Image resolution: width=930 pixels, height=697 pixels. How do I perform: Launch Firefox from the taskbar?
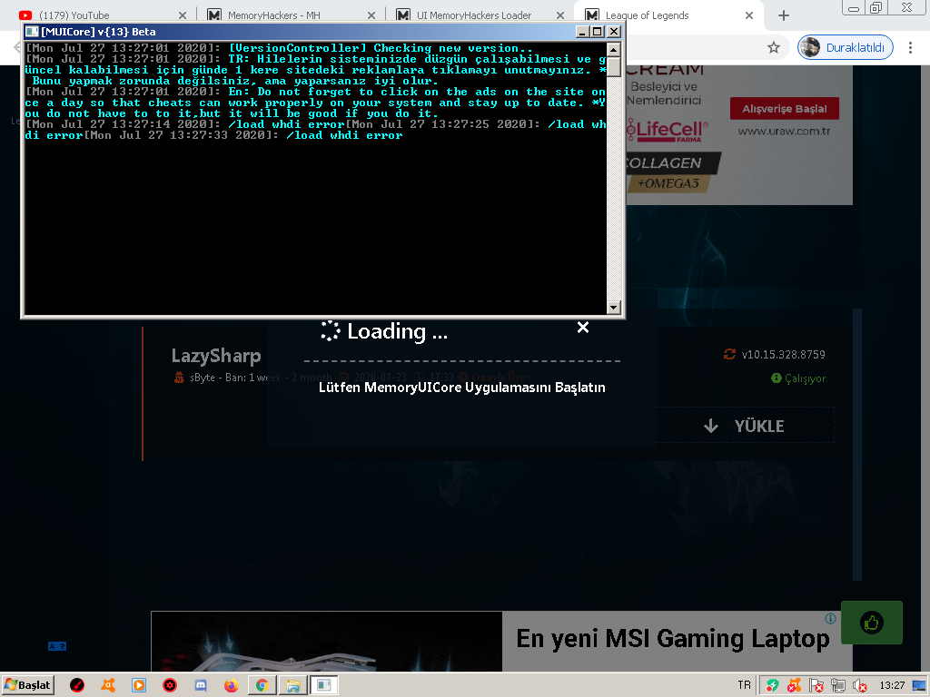point(232,685)
